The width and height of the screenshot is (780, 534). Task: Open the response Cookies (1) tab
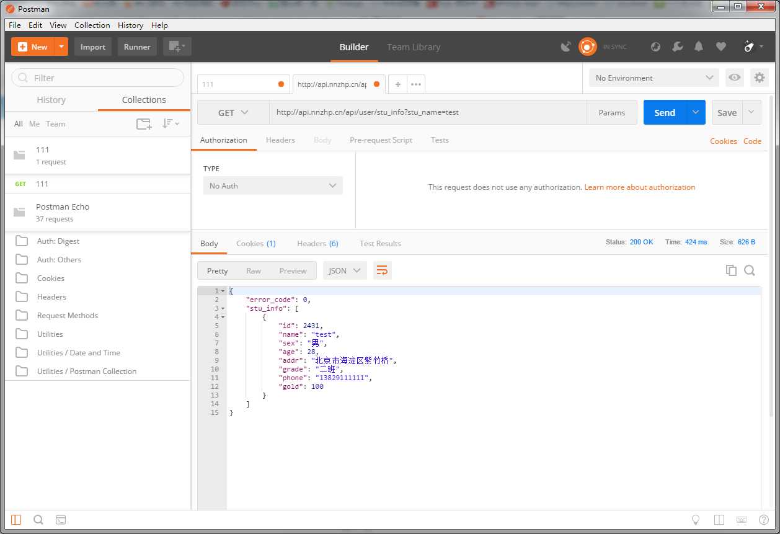click(256, 243)
